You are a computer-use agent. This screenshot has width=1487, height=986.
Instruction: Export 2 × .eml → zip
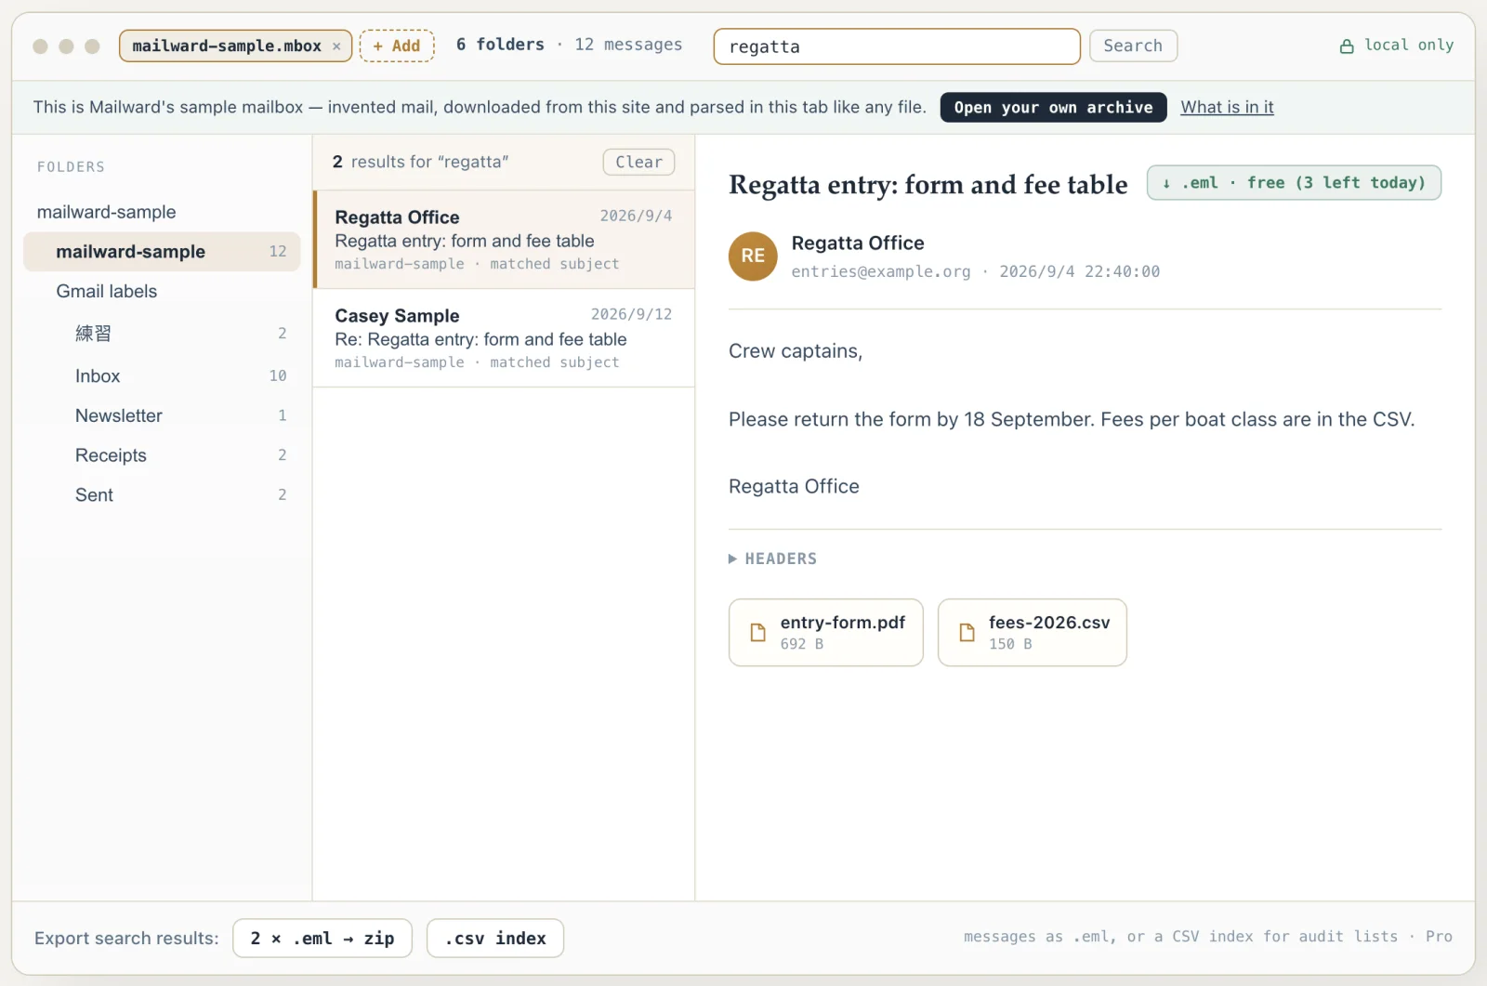point(322,939)
